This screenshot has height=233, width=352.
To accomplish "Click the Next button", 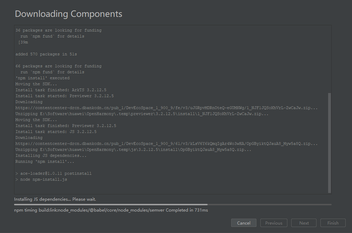I will click(304, 223).
